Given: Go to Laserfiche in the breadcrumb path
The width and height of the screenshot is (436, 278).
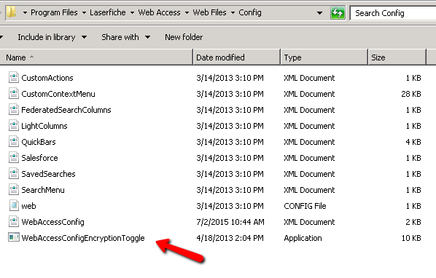Looking at the screenshot, I should [x=108, y=12].
